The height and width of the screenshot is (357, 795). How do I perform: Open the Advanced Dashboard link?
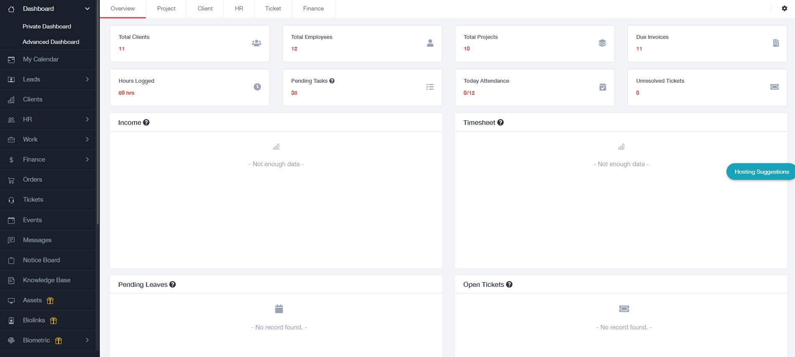tap(51, 42)
